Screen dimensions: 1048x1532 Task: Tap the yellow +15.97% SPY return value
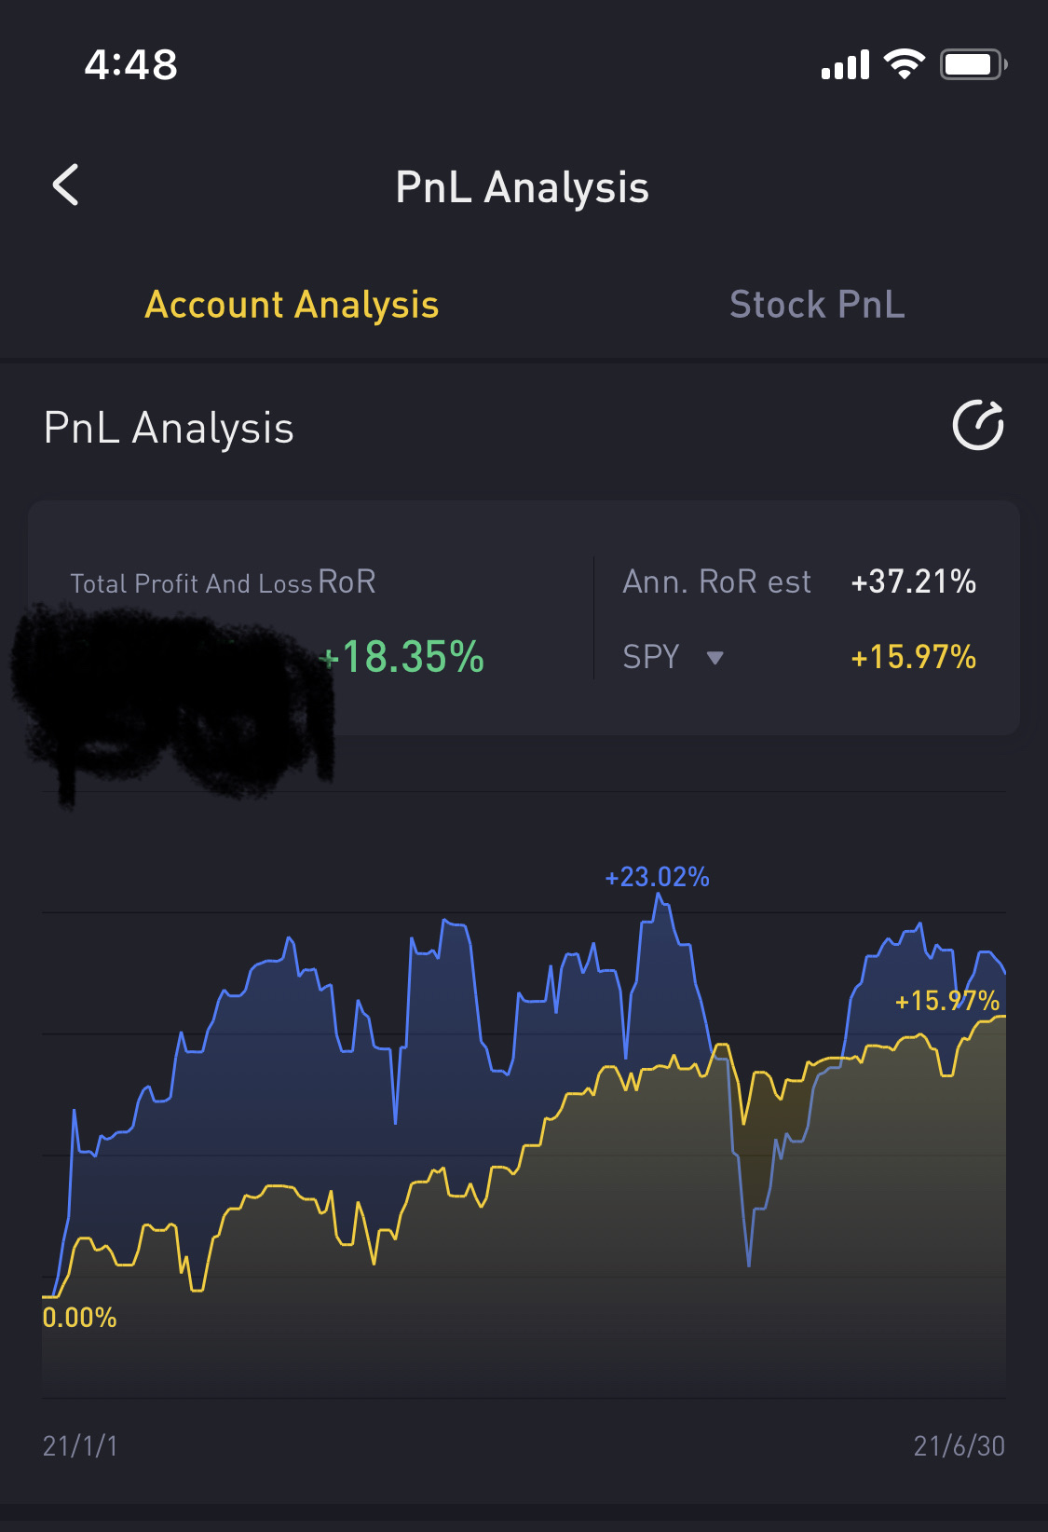[x=914, y=657]
